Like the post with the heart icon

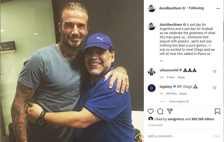tap(151, 111)
